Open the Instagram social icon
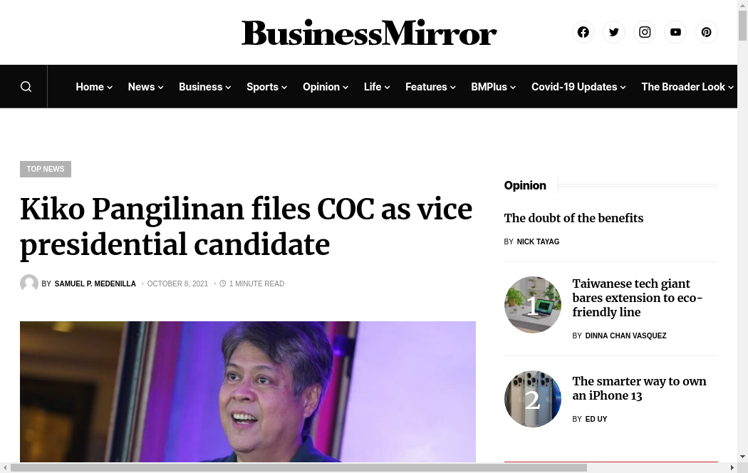The image size is (748, 473). (x=645, y=32)
